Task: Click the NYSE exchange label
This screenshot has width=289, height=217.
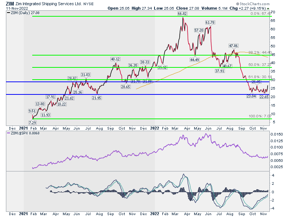Action: pyautogui.click(x=89, y=4)
